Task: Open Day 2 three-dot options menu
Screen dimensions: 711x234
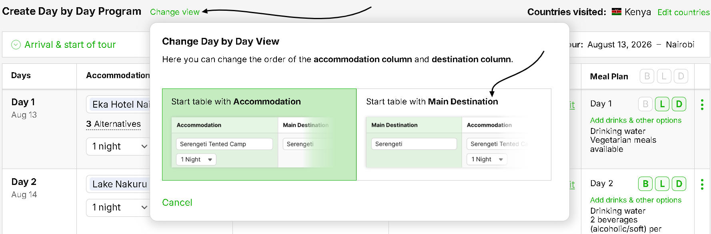Action: [x=702, y=184]
